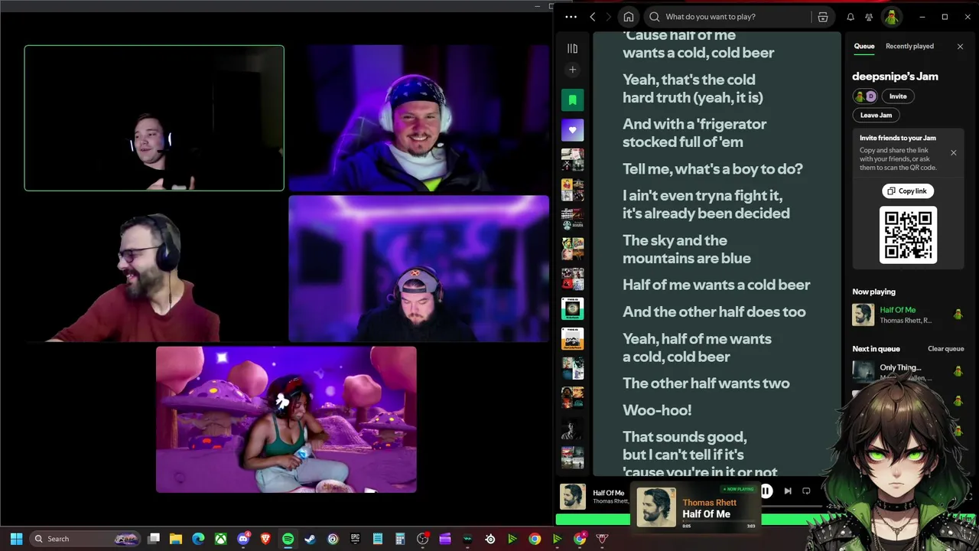Screen dimensions: 979x551
Task: Click Clear queue link
Action: click(x=945, y=349)
